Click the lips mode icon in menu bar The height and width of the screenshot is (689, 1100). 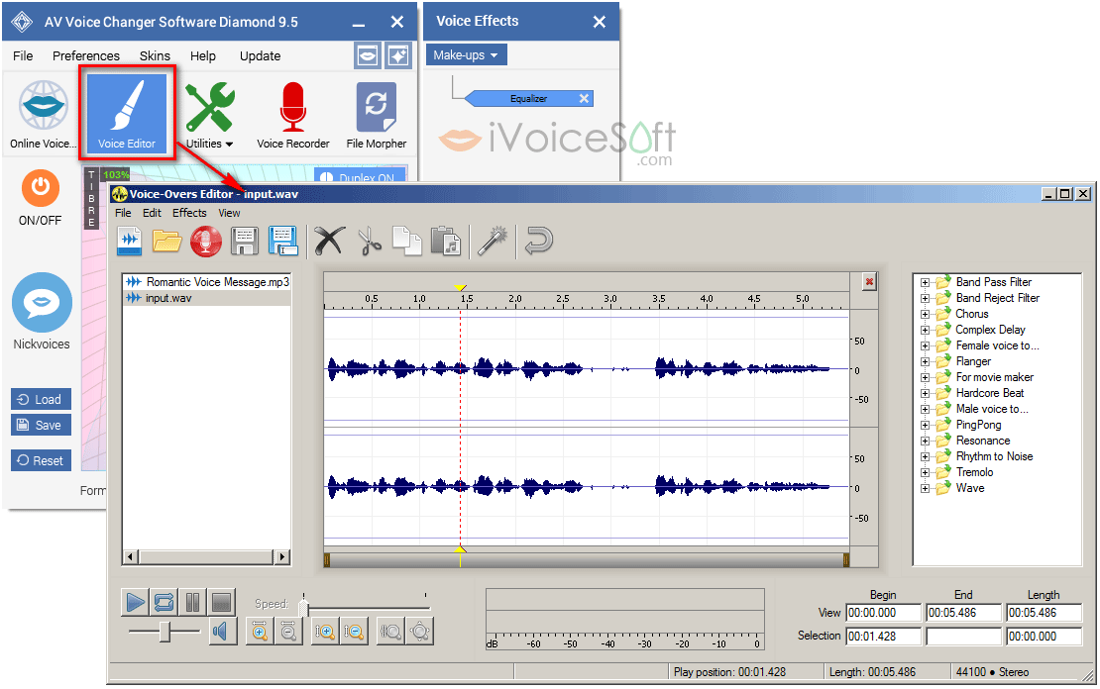(368, 55)
